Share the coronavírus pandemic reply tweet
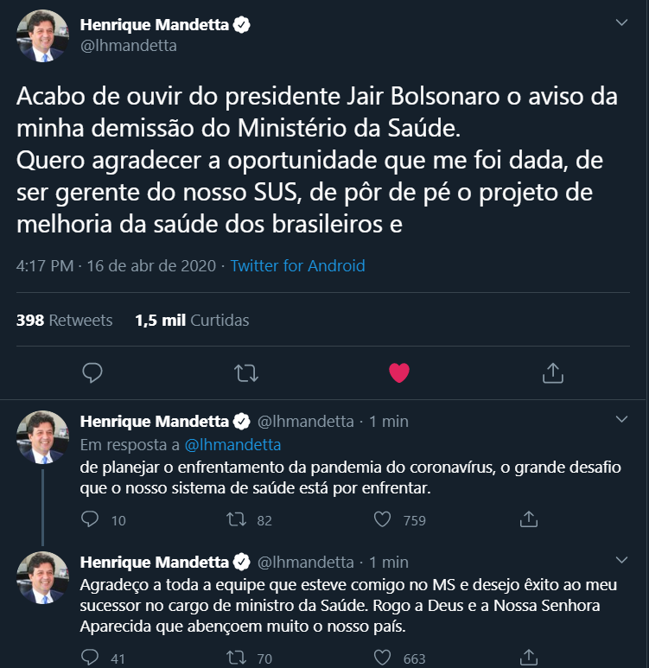 529,519
